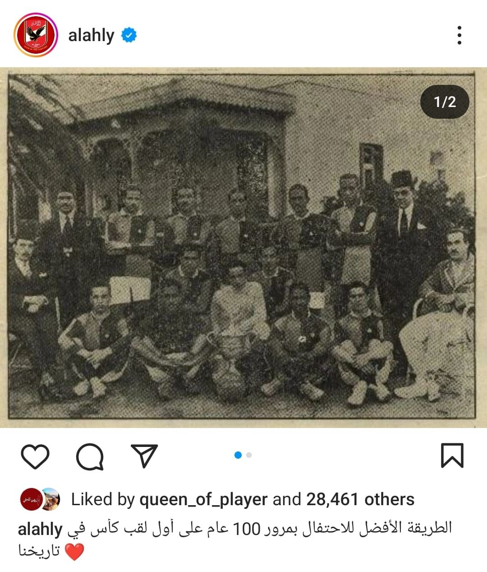Open comments with the speech bubble icon
The width and height of the screenshot is (487, 572).
click(90, 456)
